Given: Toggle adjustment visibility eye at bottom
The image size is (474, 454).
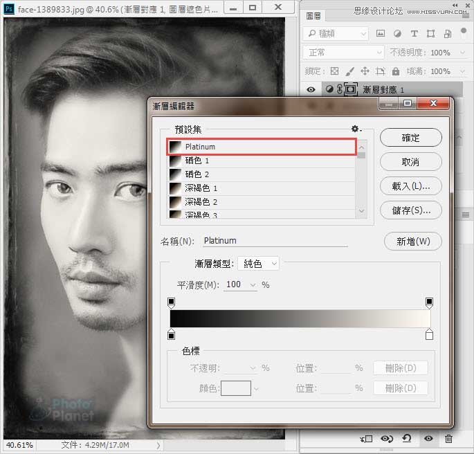Looking at the screenshot, I should tap(428, 438).
